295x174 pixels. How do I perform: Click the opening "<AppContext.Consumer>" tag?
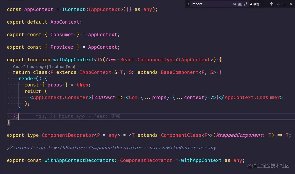tap(61, 97)
